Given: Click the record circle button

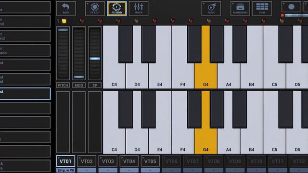Looking at the screenshot, I should [x=291, y=7].
